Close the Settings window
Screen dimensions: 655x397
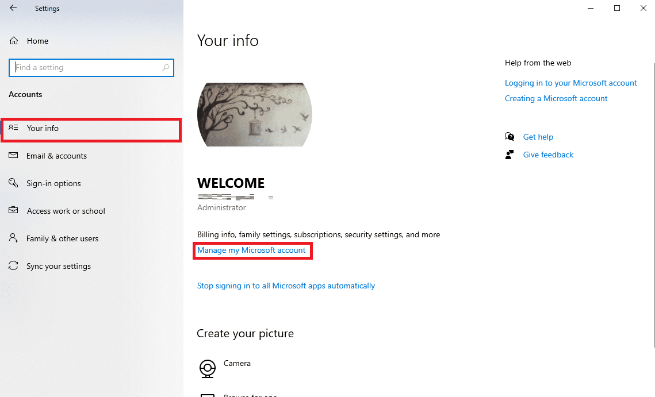(x=643, y=9)
